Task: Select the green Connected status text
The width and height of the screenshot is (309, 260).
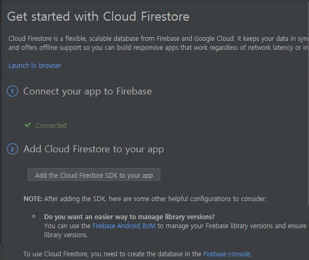Action: coord(51,125)
